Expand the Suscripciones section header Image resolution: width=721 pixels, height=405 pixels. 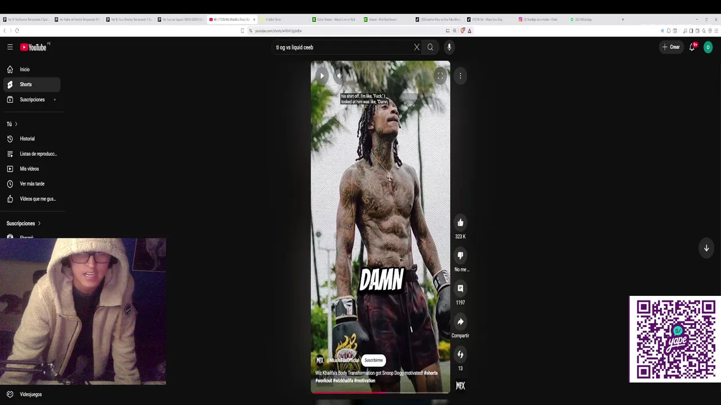pyautogui.click(x=24, y=223)
